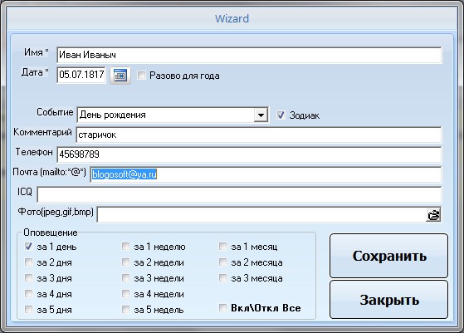Enable the 'Разово для года' checkbox

[x=141, y=76]
